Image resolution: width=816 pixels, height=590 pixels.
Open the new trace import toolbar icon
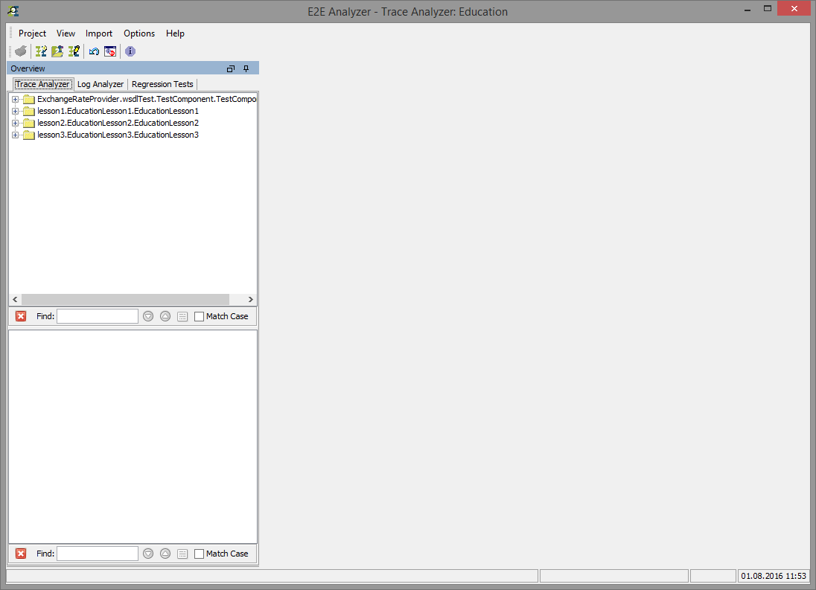pyautogui.click(x=41, y=51)
